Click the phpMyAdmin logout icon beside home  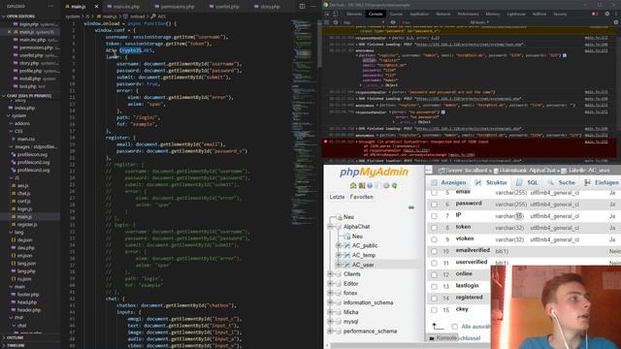pyautogui.click(x=361, y=185)
